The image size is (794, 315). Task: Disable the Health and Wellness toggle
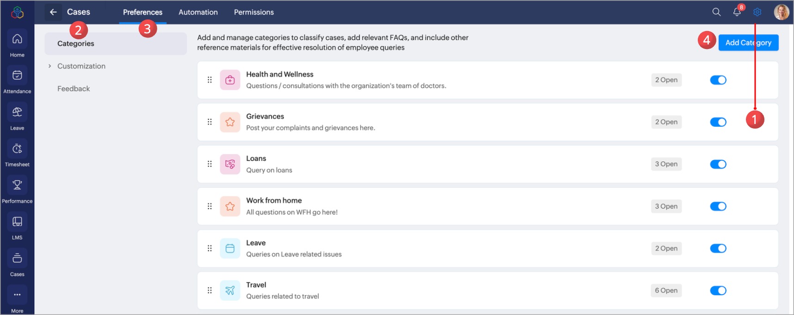pyautogui.click(x=718, y=80)
